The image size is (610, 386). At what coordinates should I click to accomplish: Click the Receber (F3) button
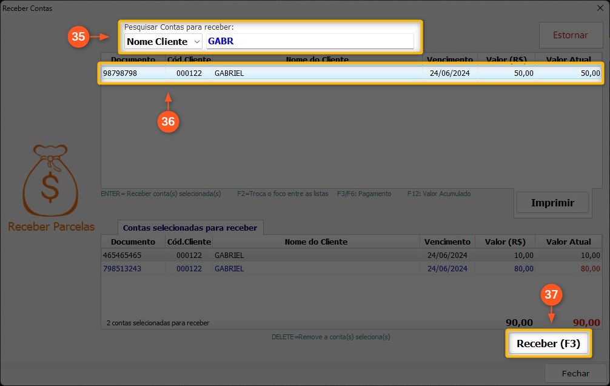[548, 344]
